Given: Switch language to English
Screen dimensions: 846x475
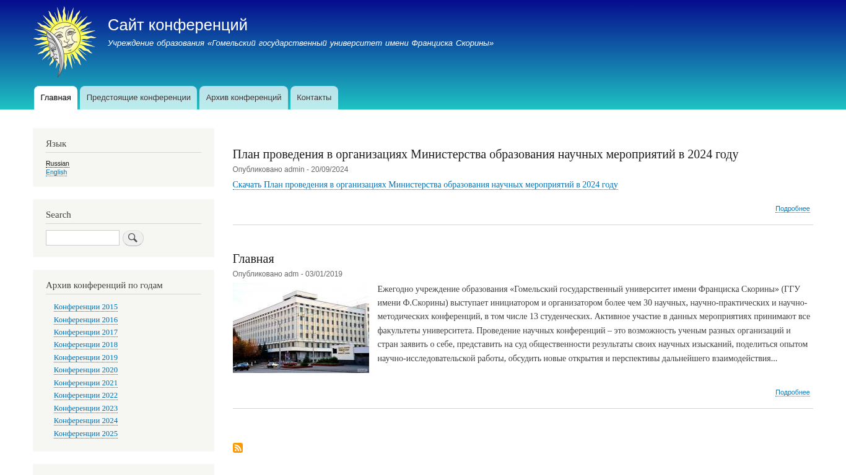Looking at the screenshot, I should click(x=56, y=172).
